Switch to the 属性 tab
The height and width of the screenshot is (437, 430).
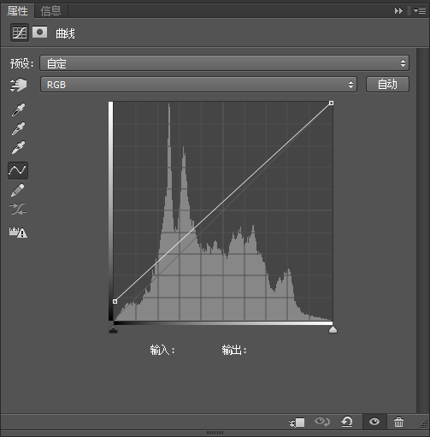click(17, 11)
